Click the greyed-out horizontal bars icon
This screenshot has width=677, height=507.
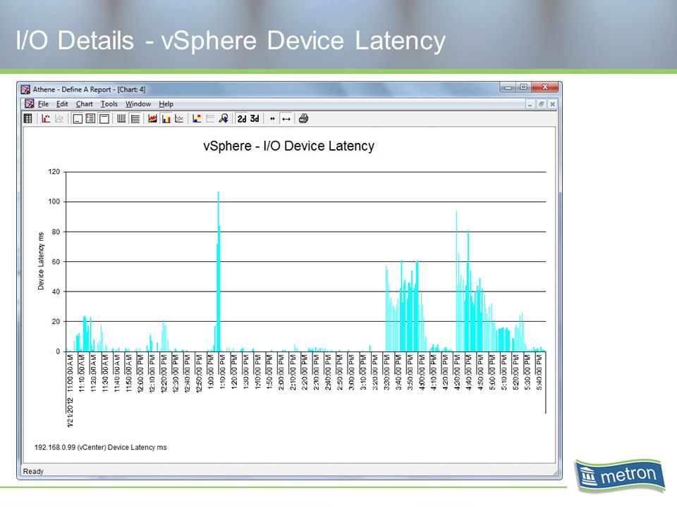tap(210, 118)
